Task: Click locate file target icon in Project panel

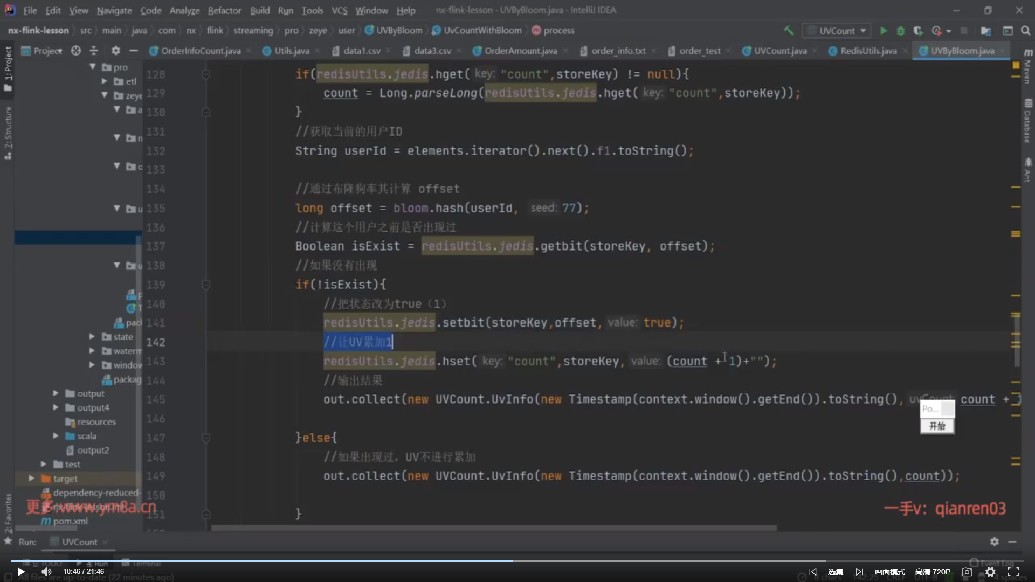Action: pos(76,51)
